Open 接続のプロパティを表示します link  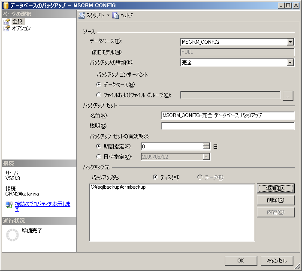pos(42,206)
